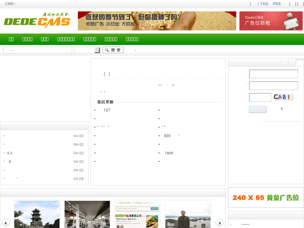
Task: Open the search type dropdown
Action: point(87,50)
